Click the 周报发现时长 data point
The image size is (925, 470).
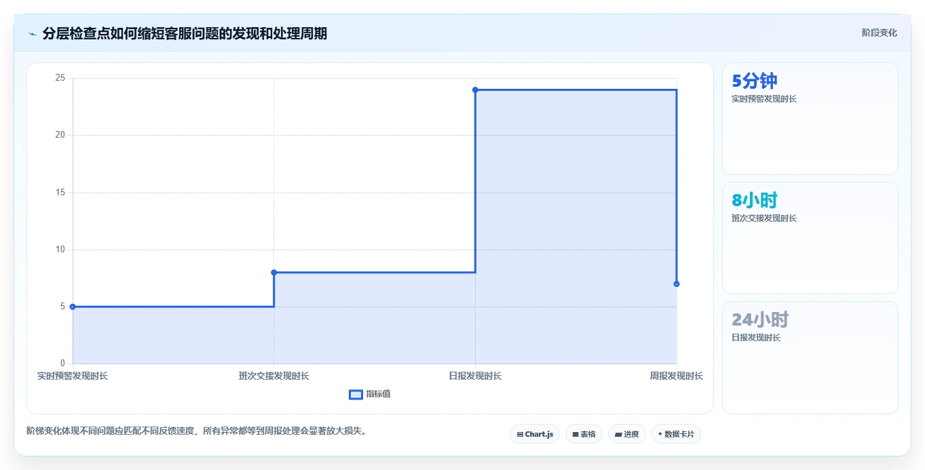[x=677, y=283]
